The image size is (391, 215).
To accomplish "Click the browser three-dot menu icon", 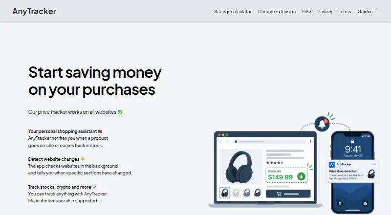I will [x=310, y=141].
